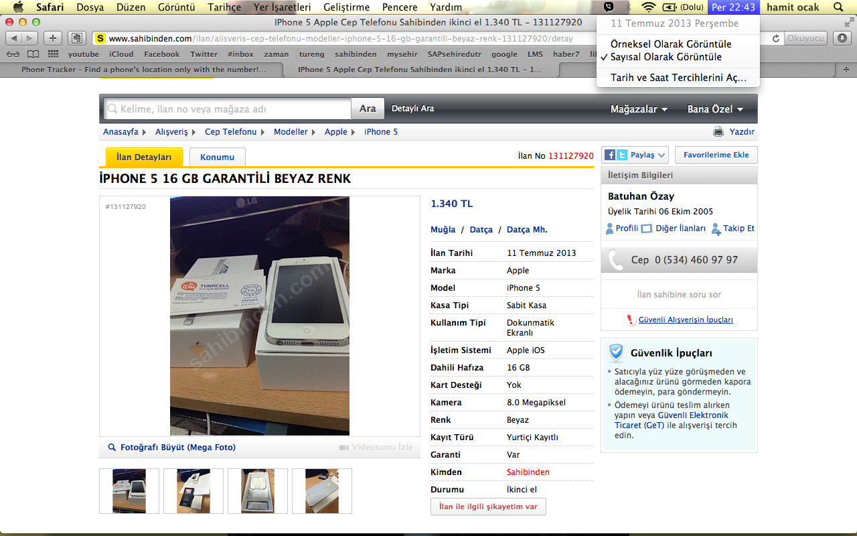Open Top Sites grid icon
Viewport: 857px width, 536px height.
pos(53,54)
